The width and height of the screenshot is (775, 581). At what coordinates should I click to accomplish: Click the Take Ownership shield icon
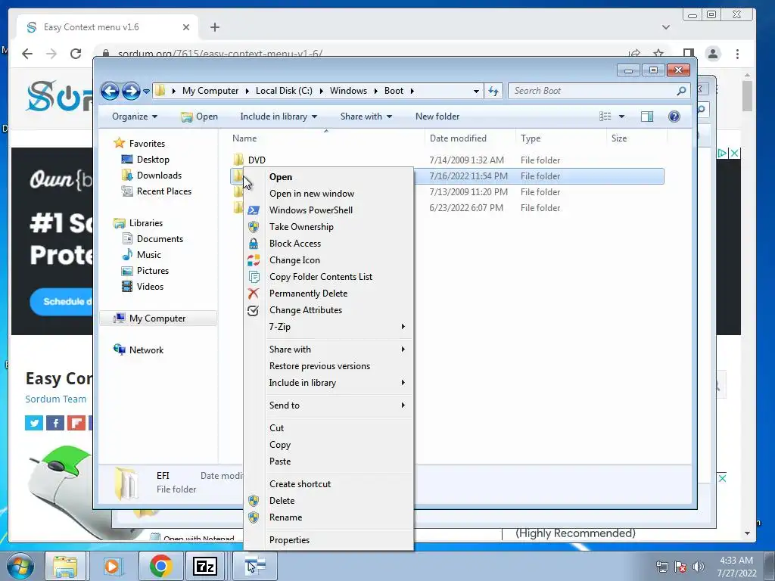[x=253, y=227]
